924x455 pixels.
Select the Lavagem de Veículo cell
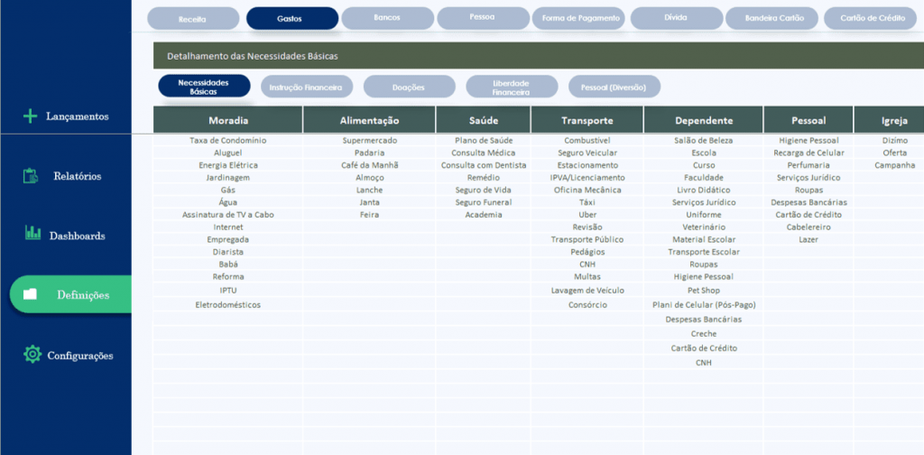(587, 291)
